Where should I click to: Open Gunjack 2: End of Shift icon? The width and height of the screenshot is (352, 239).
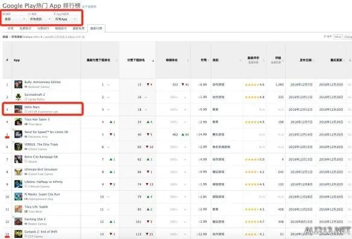(x=18, y=234)
